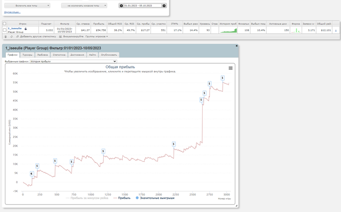Sort by the Прибыль column header
This screenshot has width=341, height=212.
point(99,24)
